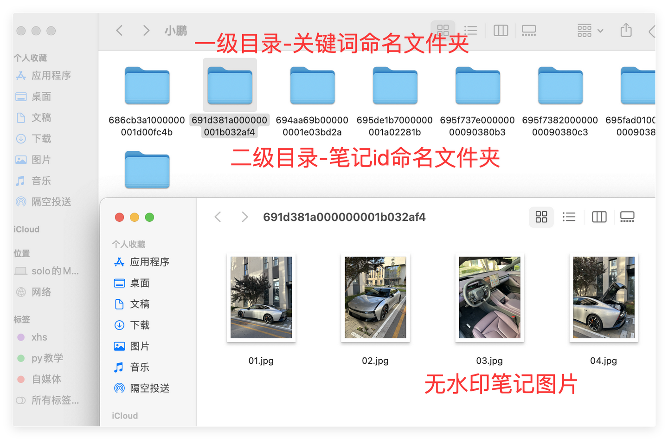Select the 03.jpg interior photo thumbnail
Screen dimensions: 668x439
click(x=489, y=297)
